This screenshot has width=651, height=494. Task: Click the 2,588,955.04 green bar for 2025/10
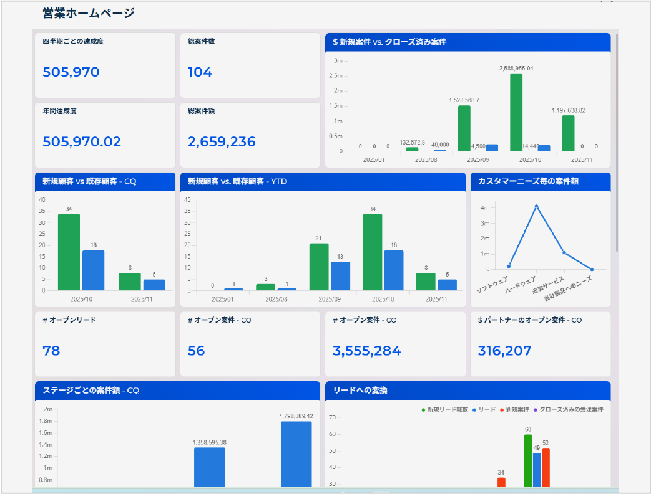tap(516, 112)
